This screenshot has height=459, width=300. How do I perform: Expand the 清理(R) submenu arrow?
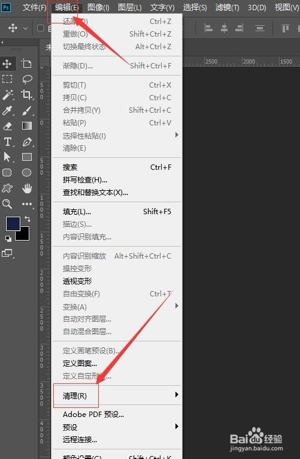177,395
